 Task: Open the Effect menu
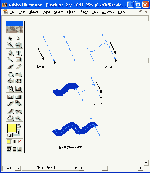click(x=83, y=12)
